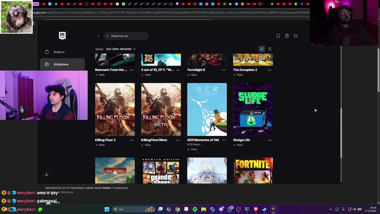The width and height of the screenshot is (380, 214).
Task: Open the Kütüphane library section
Action: [62, 64]
